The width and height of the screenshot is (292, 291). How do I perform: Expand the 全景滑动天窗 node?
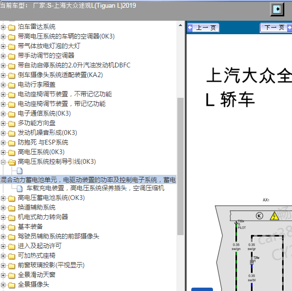pos(3,275)
